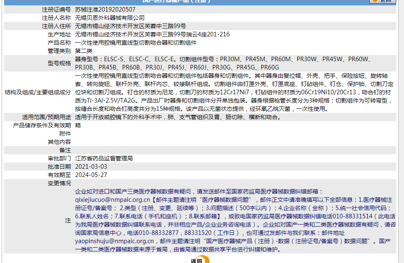The image size is (404, 263).
Task: Click the text line starting 质为Ti-3Al-2.5V/TA2G
Action: (234, 100)
